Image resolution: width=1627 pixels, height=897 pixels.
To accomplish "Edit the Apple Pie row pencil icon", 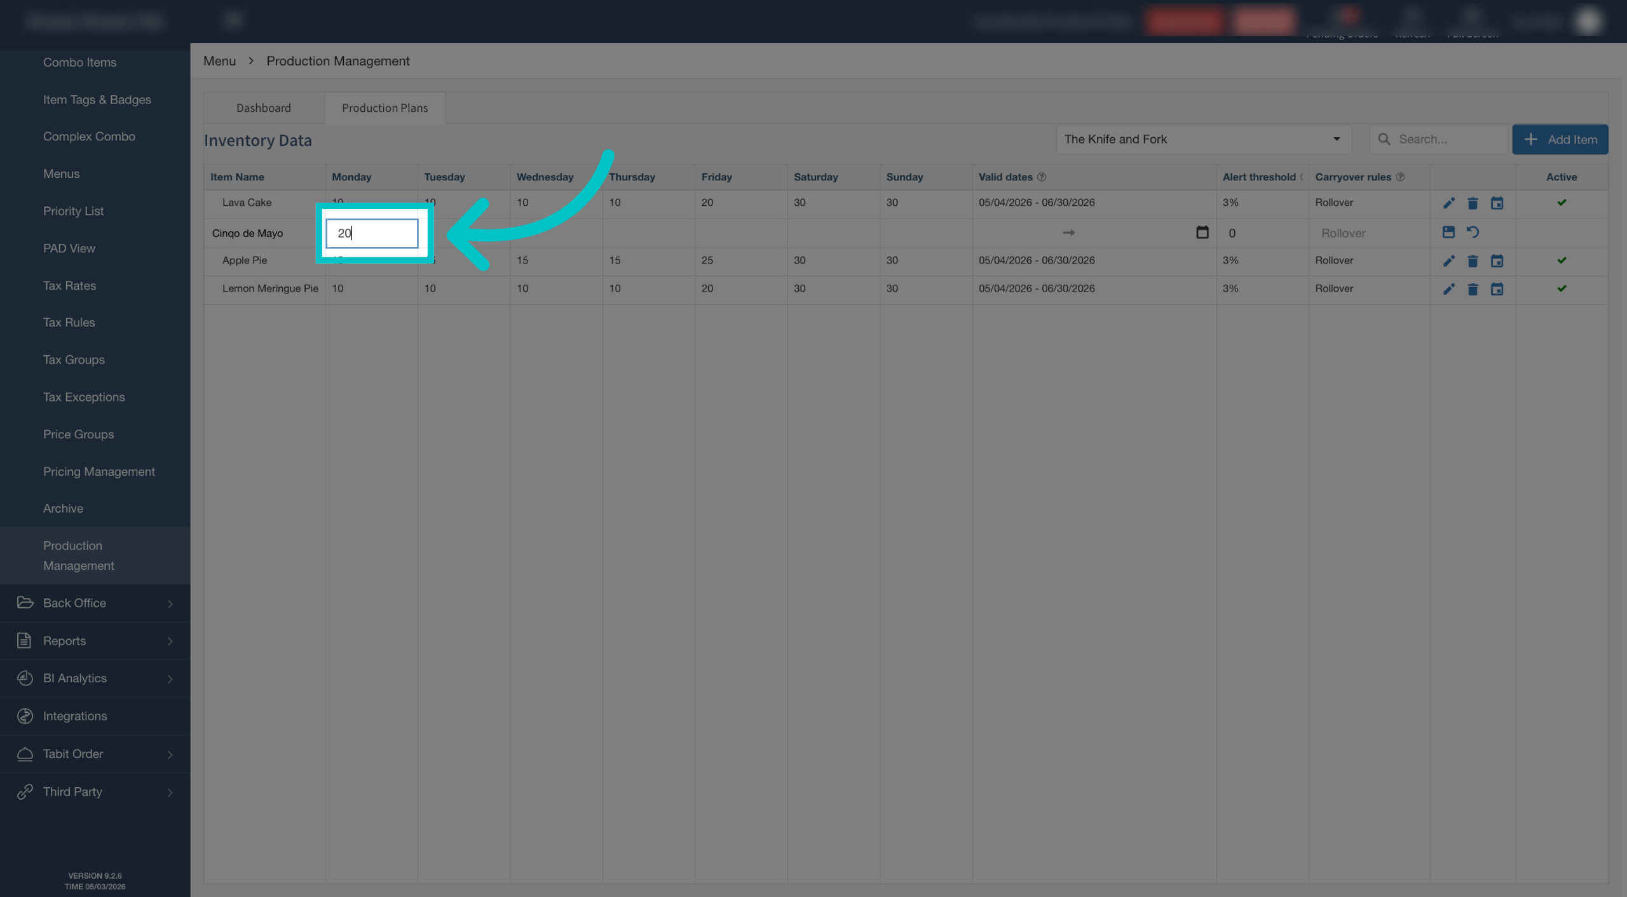I will point(1448,261).
